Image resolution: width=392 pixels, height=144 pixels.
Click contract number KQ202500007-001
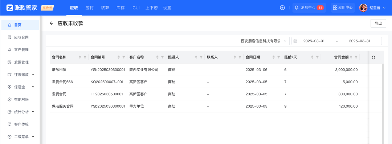107,82
